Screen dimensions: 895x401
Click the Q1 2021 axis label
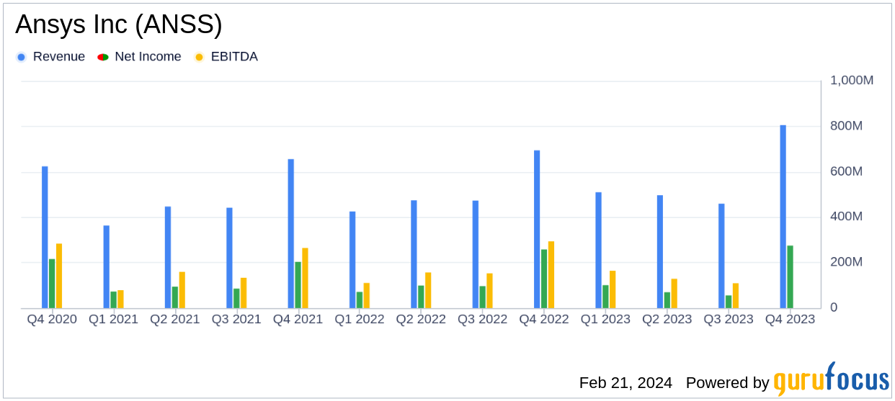tap(113, 319)
